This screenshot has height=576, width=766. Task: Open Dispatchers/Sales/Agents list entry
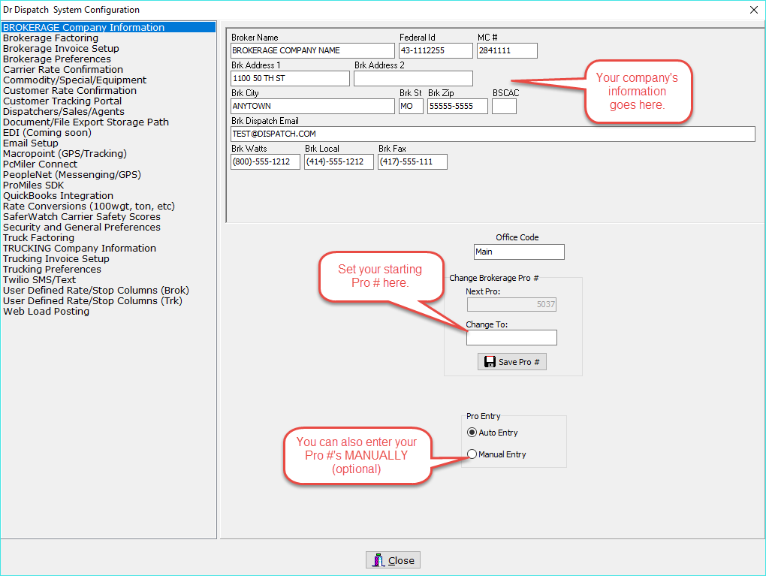pos(64,111)
